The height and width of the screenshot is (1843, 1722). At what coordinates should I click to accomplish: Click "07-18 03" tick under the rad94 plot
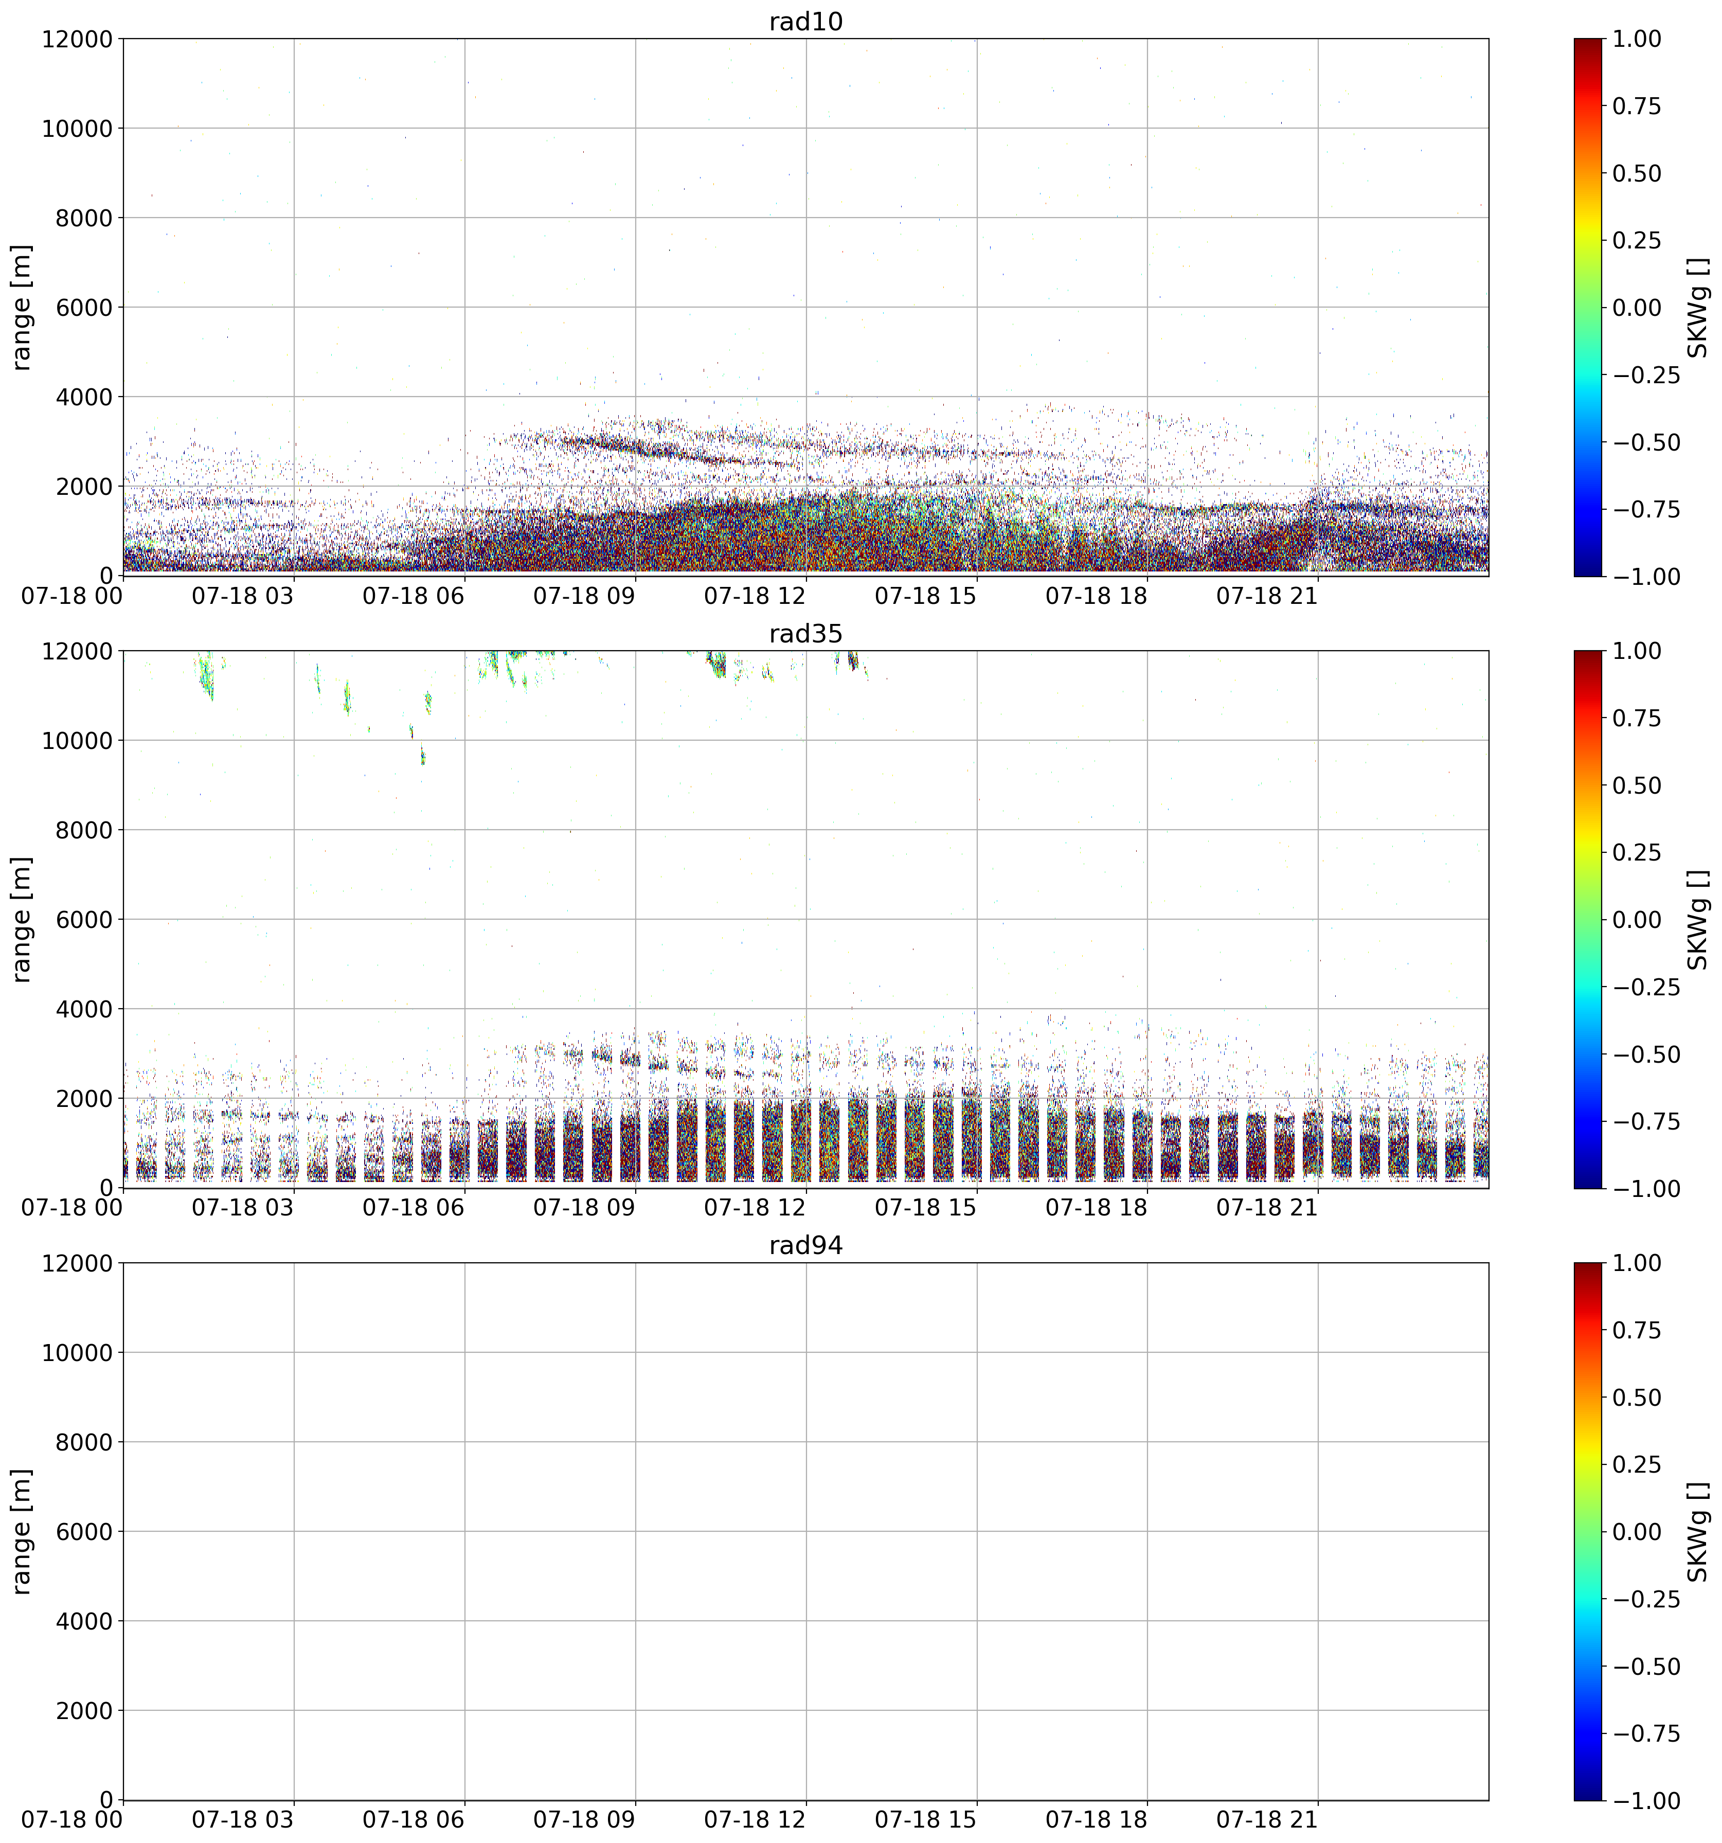point(243,1820)
